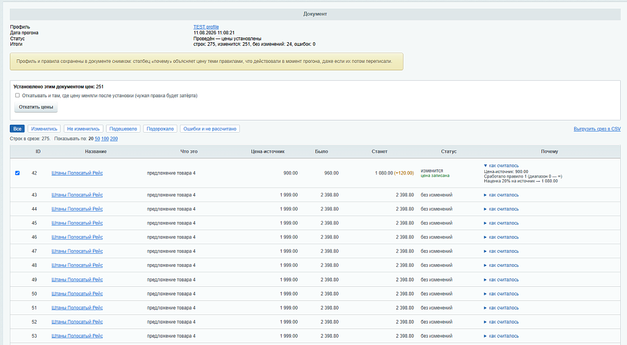627x345 pixels.
Task: Select the 900.00 source price in row 42
Action: click(291, 173)
